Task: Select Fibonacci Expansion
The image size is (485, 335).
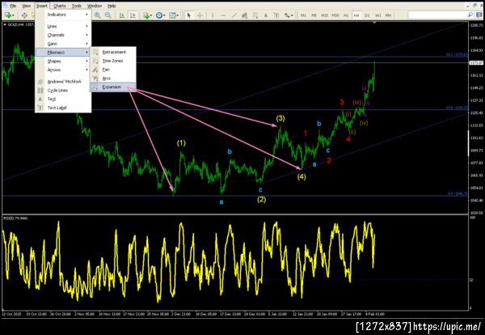Action: point(113,87)
